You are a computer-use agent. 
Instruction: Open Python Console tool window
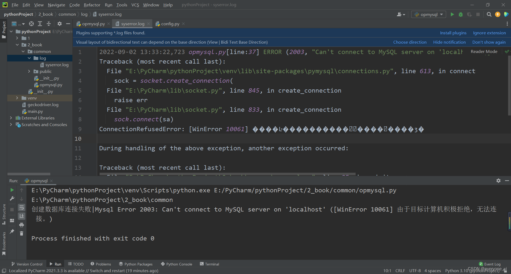177,264
